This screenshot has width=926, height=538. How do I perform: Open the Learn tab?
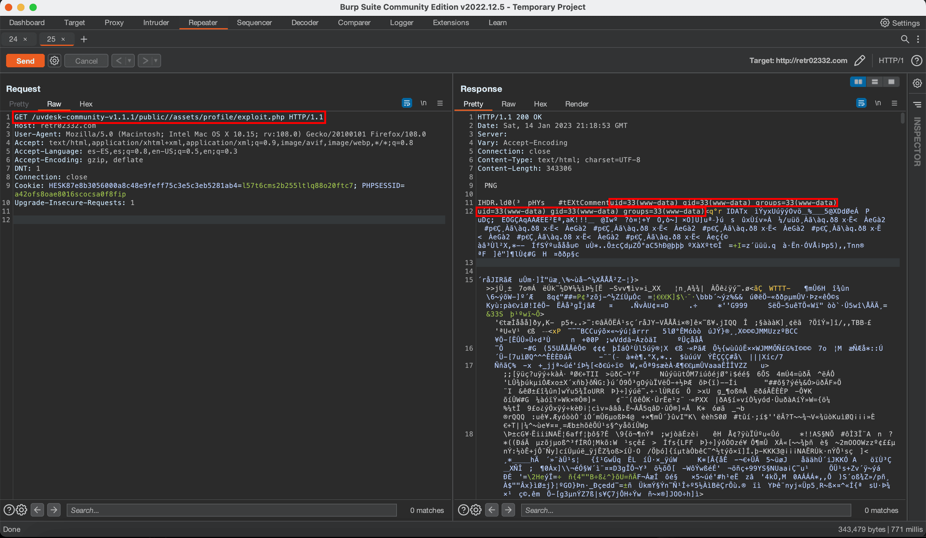click(x=498, y=23)
